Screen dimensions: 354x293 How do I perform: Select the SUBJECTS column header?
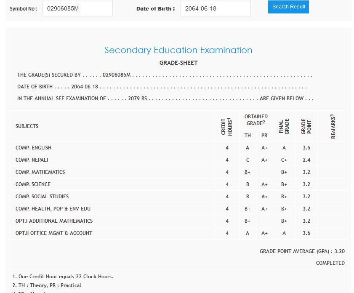click(x=27, y=126)
